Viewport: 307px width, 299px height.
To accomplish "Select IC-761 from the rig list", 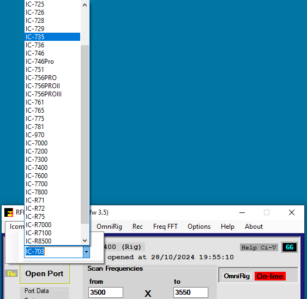I will tap(52, 102).
